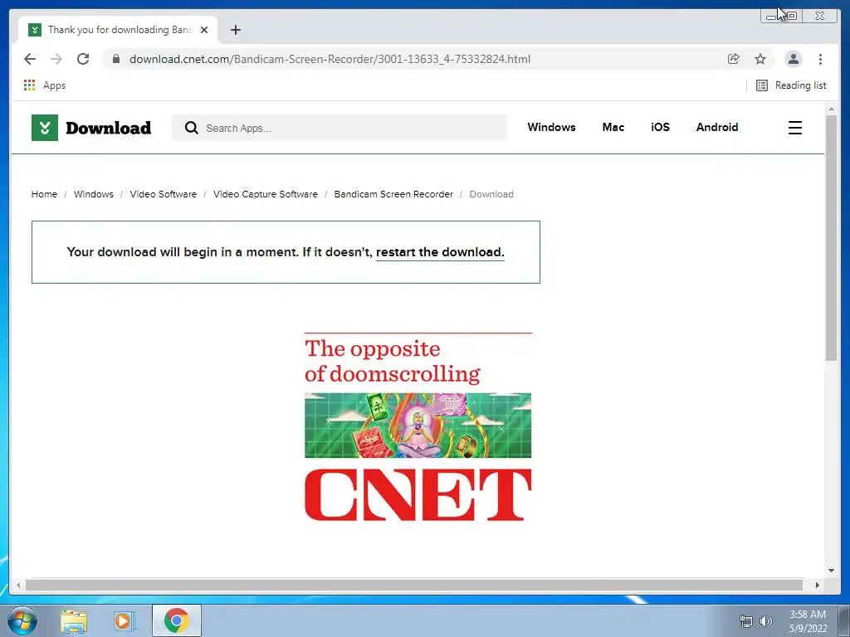Click the scroll up arrow

[831, 109]
